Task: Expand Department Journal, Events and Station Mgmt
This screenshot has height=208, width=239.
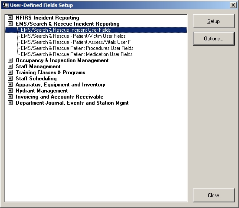Action: point(10,103)
